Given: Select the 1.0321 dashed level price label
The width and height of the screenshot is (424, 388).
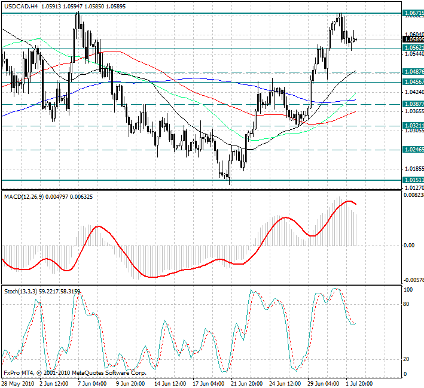Looking at the screenshot, I should [411, 126].
